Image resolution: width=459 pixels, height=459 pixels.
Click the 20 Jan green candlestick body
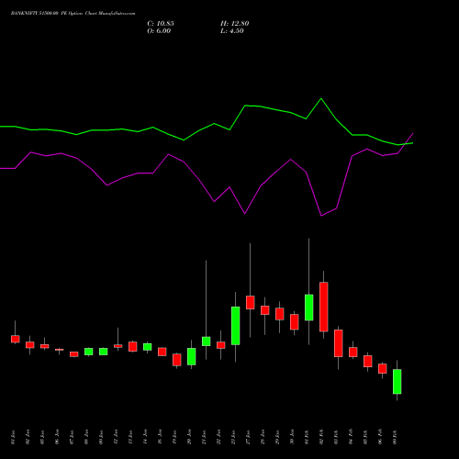click(192, 356)
